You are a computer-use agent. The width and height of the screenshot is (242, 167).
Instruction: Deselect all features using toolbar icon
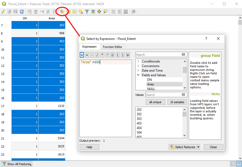click(x=81, y=12)
